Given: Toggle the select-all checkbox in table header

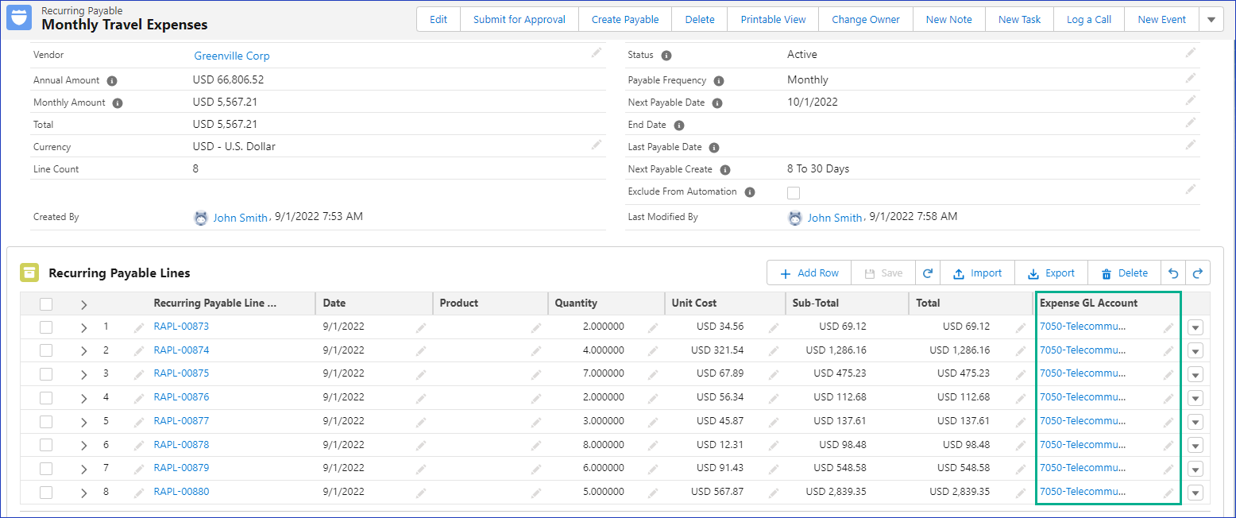Looking at the screenshot, I should pos(46,303).
